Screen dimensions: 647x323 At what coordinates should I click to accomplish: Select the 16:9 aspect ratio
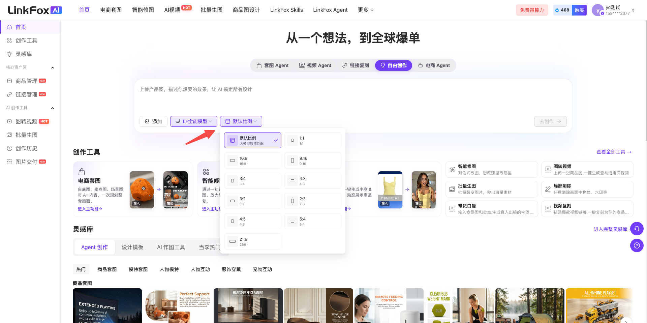point(253,160)
